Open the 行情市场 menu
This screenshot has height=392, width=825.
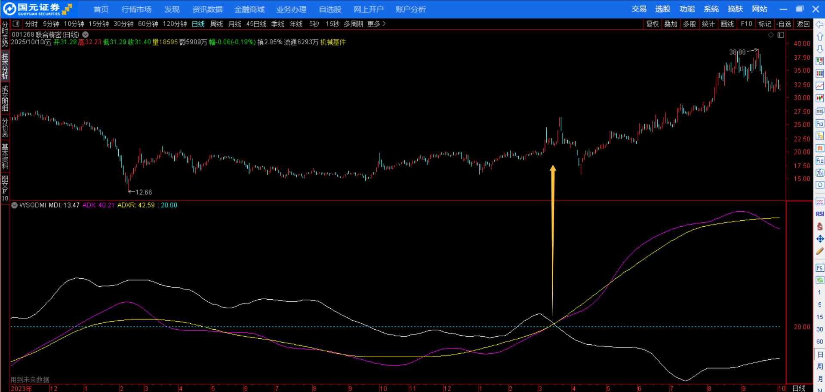pos(136,9)
